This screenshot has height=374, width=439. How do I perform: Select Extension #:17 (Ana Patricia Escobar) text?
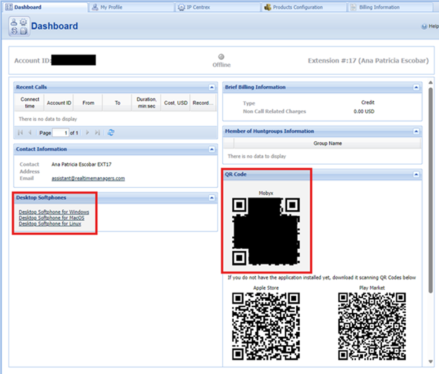368,61
